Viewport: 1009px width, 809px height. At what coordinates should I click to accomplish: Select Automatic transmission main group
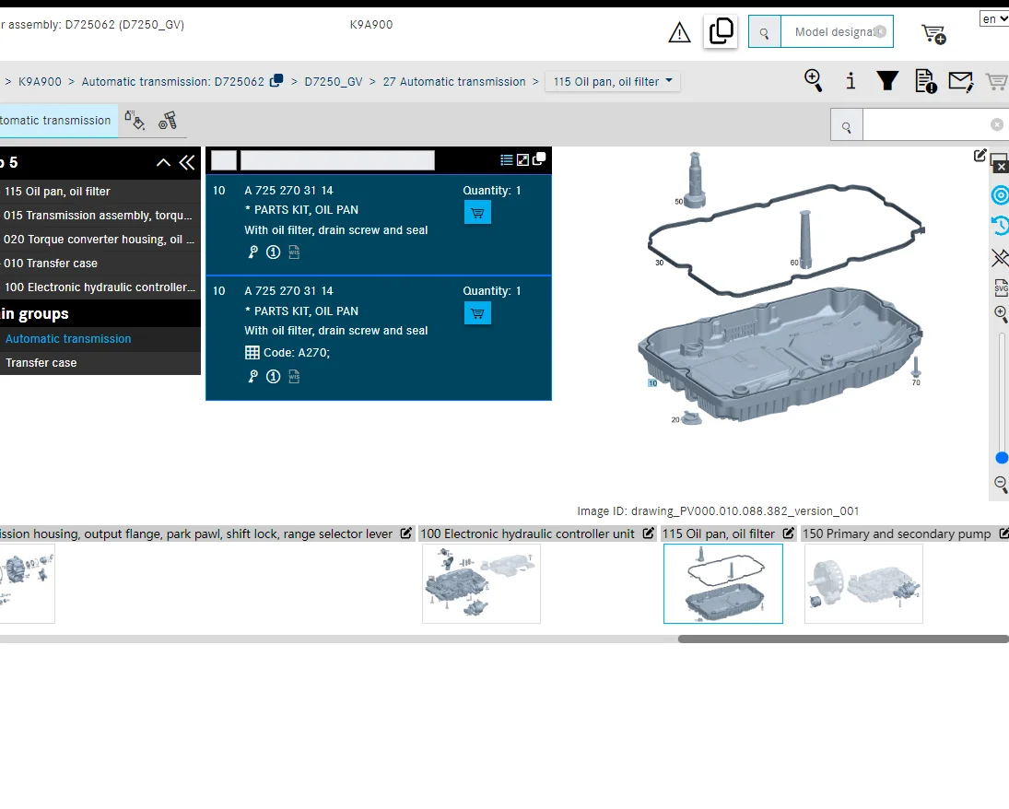point(100,338)
